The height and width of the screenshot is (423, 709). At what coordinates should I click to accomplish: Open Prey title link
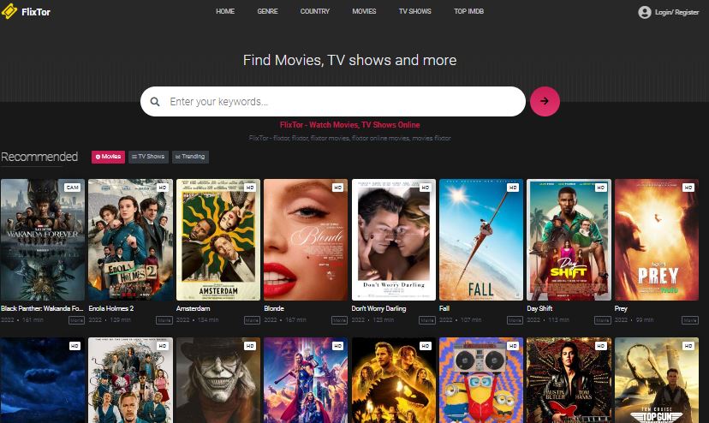pyautogui.click(x=621, y=308)
